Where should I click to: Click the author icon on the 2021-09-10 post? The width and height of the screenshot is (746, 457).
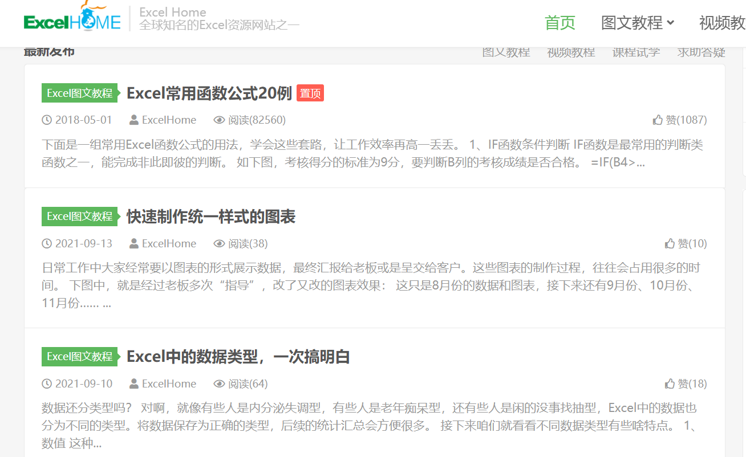pyautogui.click(x=134, y=383)
